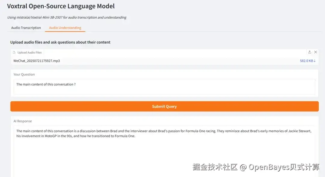The image size is (325, 177).
Task: Click the Upload Audio Files label
Action: [29, 53]
